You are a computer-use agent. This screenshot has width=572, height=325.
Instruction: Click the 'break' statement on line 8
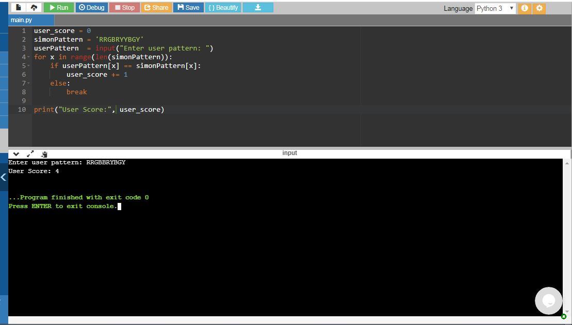tap(77, 92)
